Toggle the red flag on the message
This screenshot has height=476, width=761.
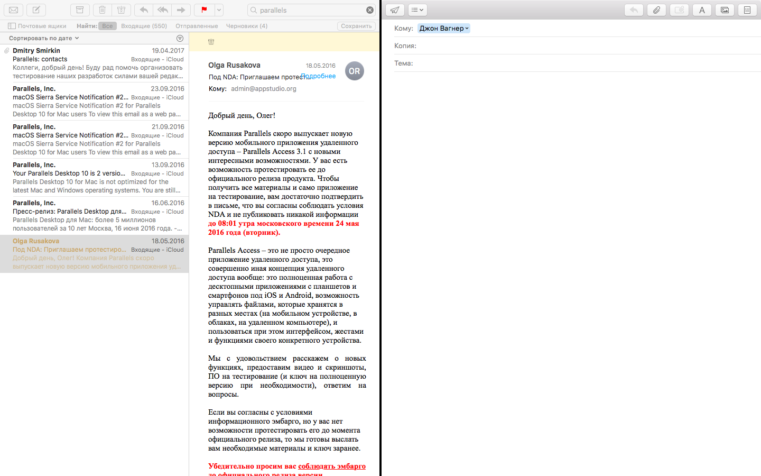click(204, 10)
